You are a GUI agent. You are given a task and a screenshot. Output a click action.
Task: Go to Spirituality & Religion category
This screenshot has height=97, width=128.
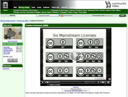[34, 12]
